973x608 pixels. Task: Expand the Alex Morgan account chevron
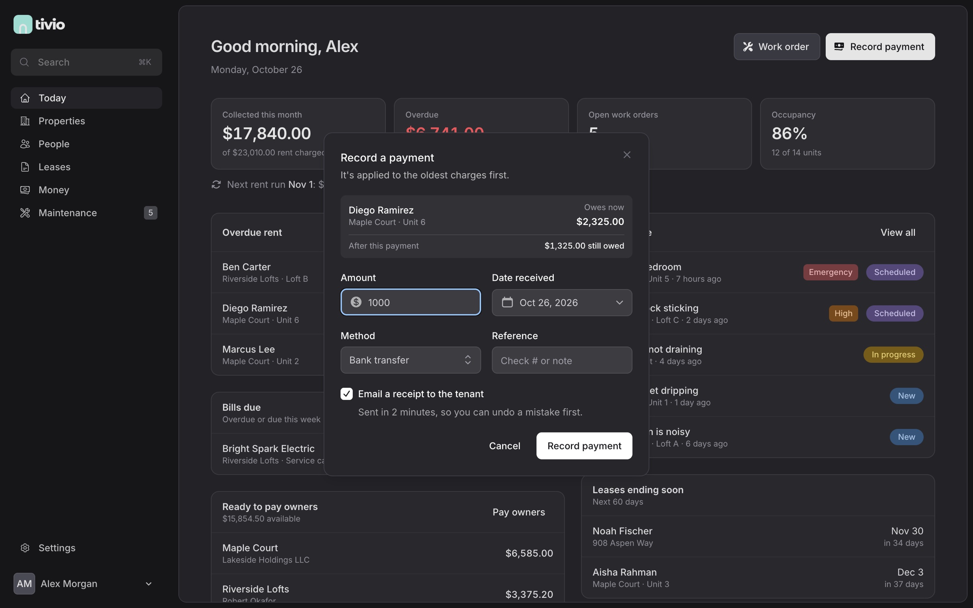pos(148,584)
